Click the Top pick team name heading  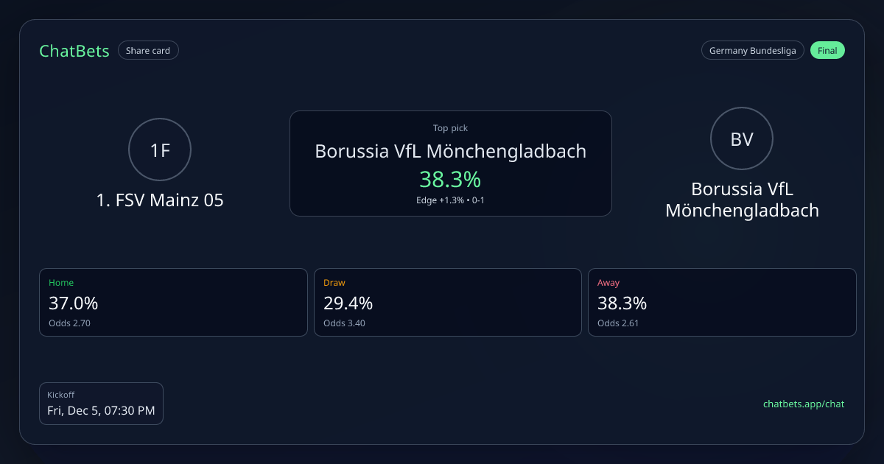pos(450,151)
